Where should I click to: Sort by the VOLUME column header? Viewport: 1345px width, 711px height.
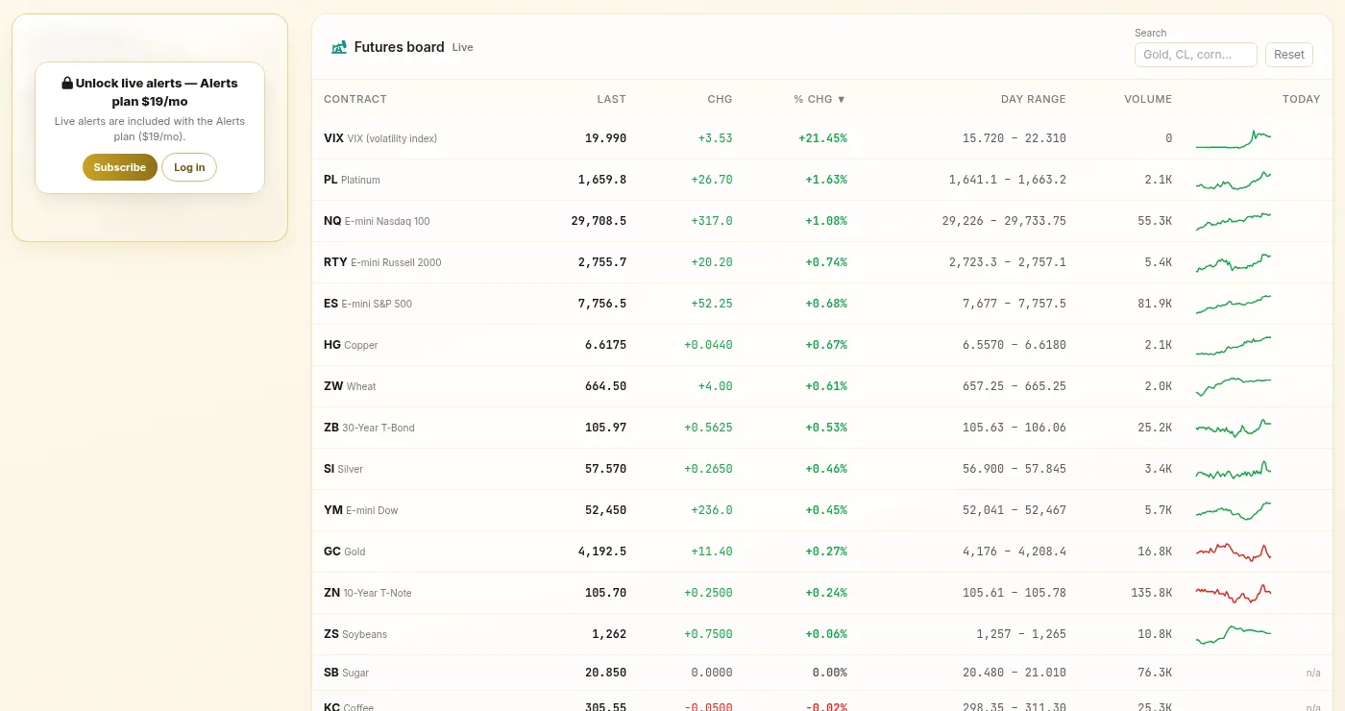point(1148,99)
